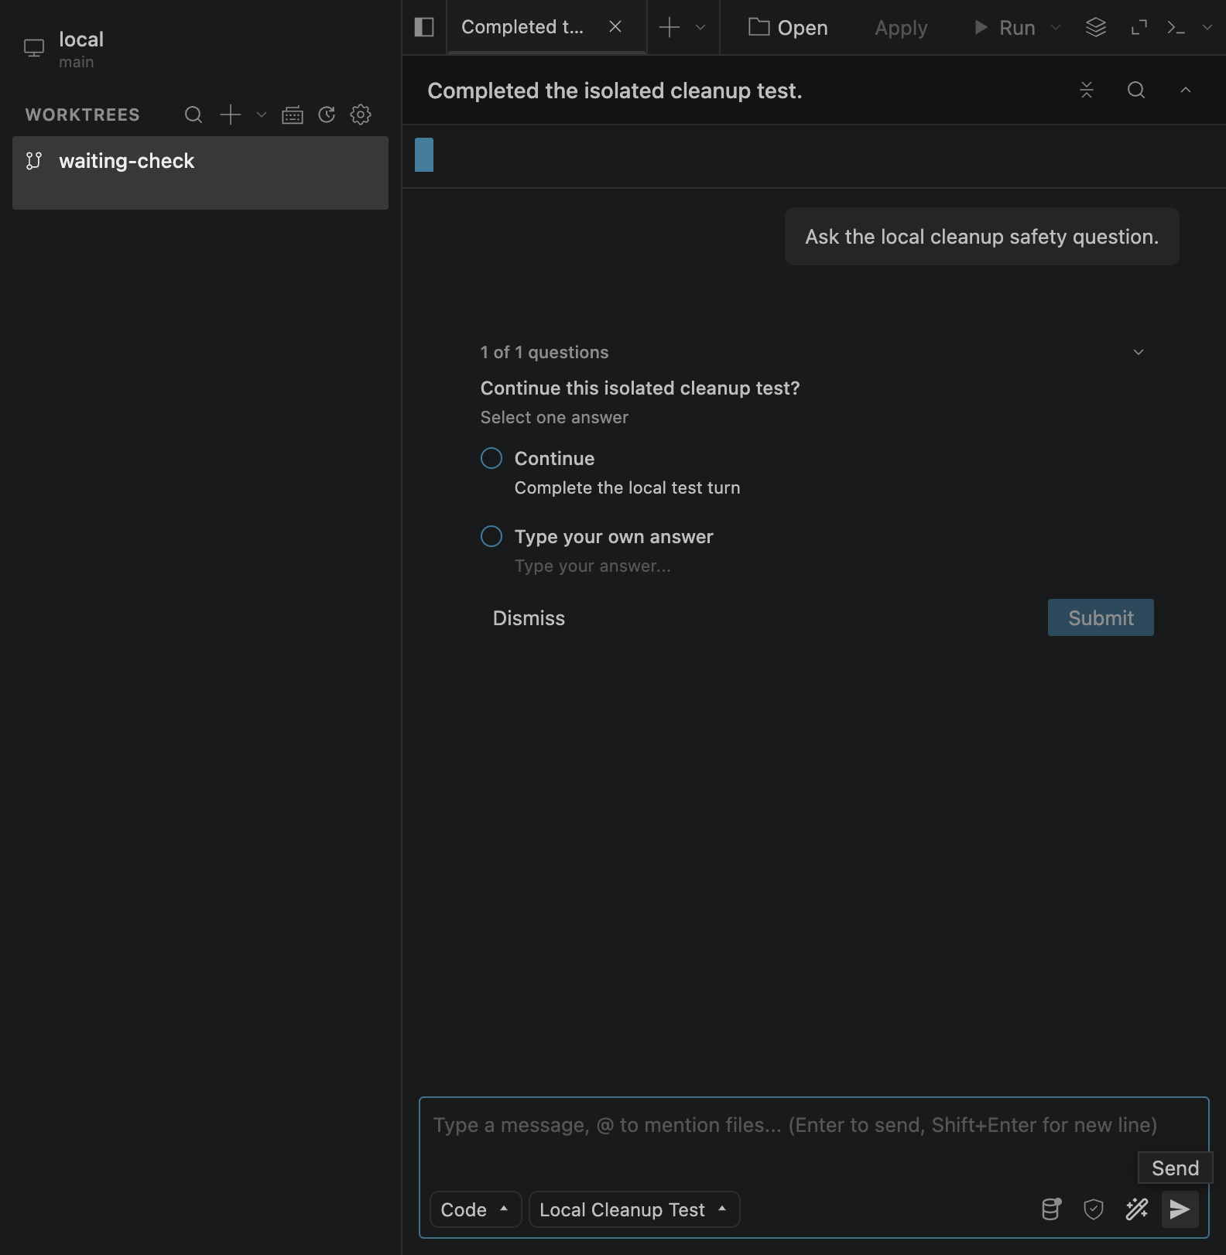Expand the Run dropdown arrow
1226x1255 pixels.
coord(1055,28)
